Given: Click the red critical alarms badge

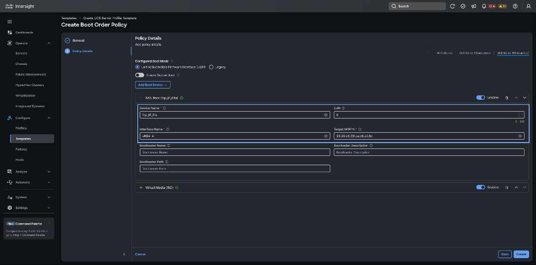Looking at the screenshot, I should (x=492, y=6).
